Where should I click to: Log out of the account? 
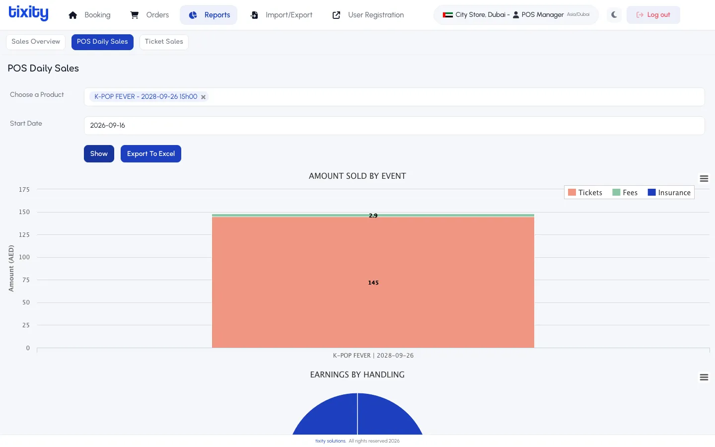pyautogui.click(x=653, y=15)
